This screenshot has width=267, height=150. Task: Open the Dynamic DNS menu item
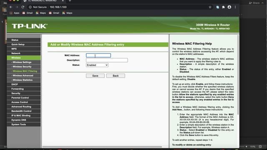click(24, 120)
